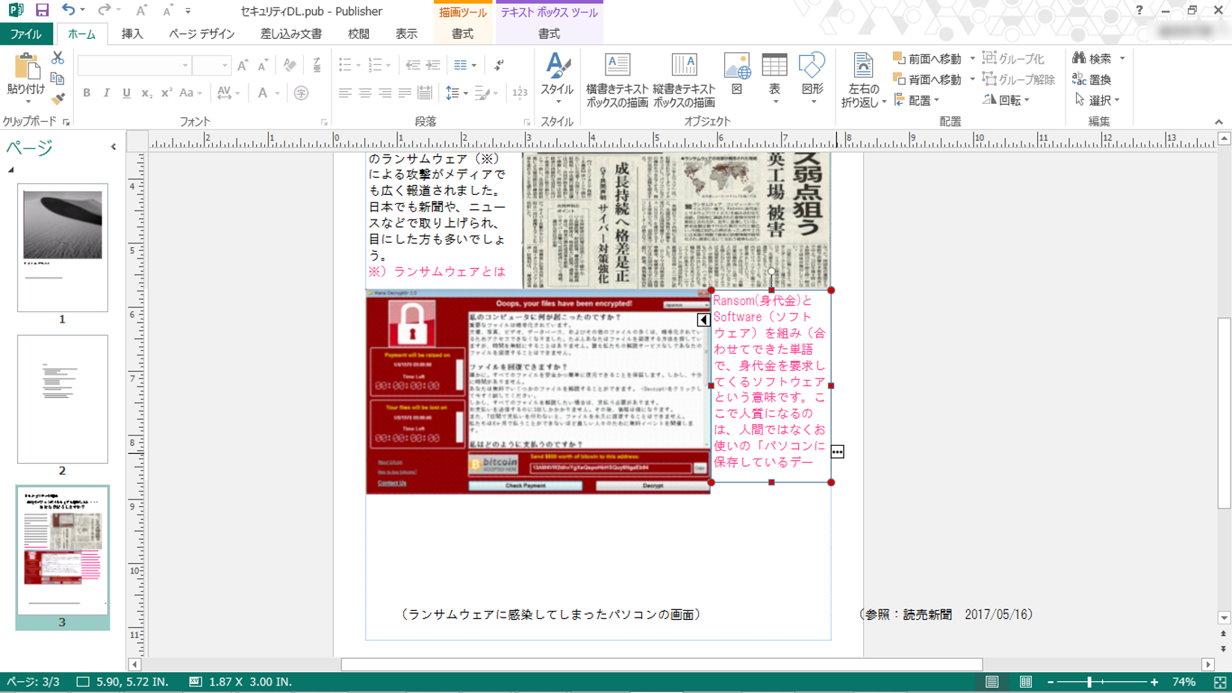Open the Review (校閲) tab

coord(358,34)
